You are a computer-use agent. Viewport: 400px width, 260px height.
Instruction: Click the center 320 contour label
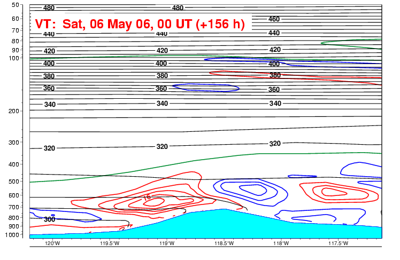pyautogui.click(x=162, y=146)
